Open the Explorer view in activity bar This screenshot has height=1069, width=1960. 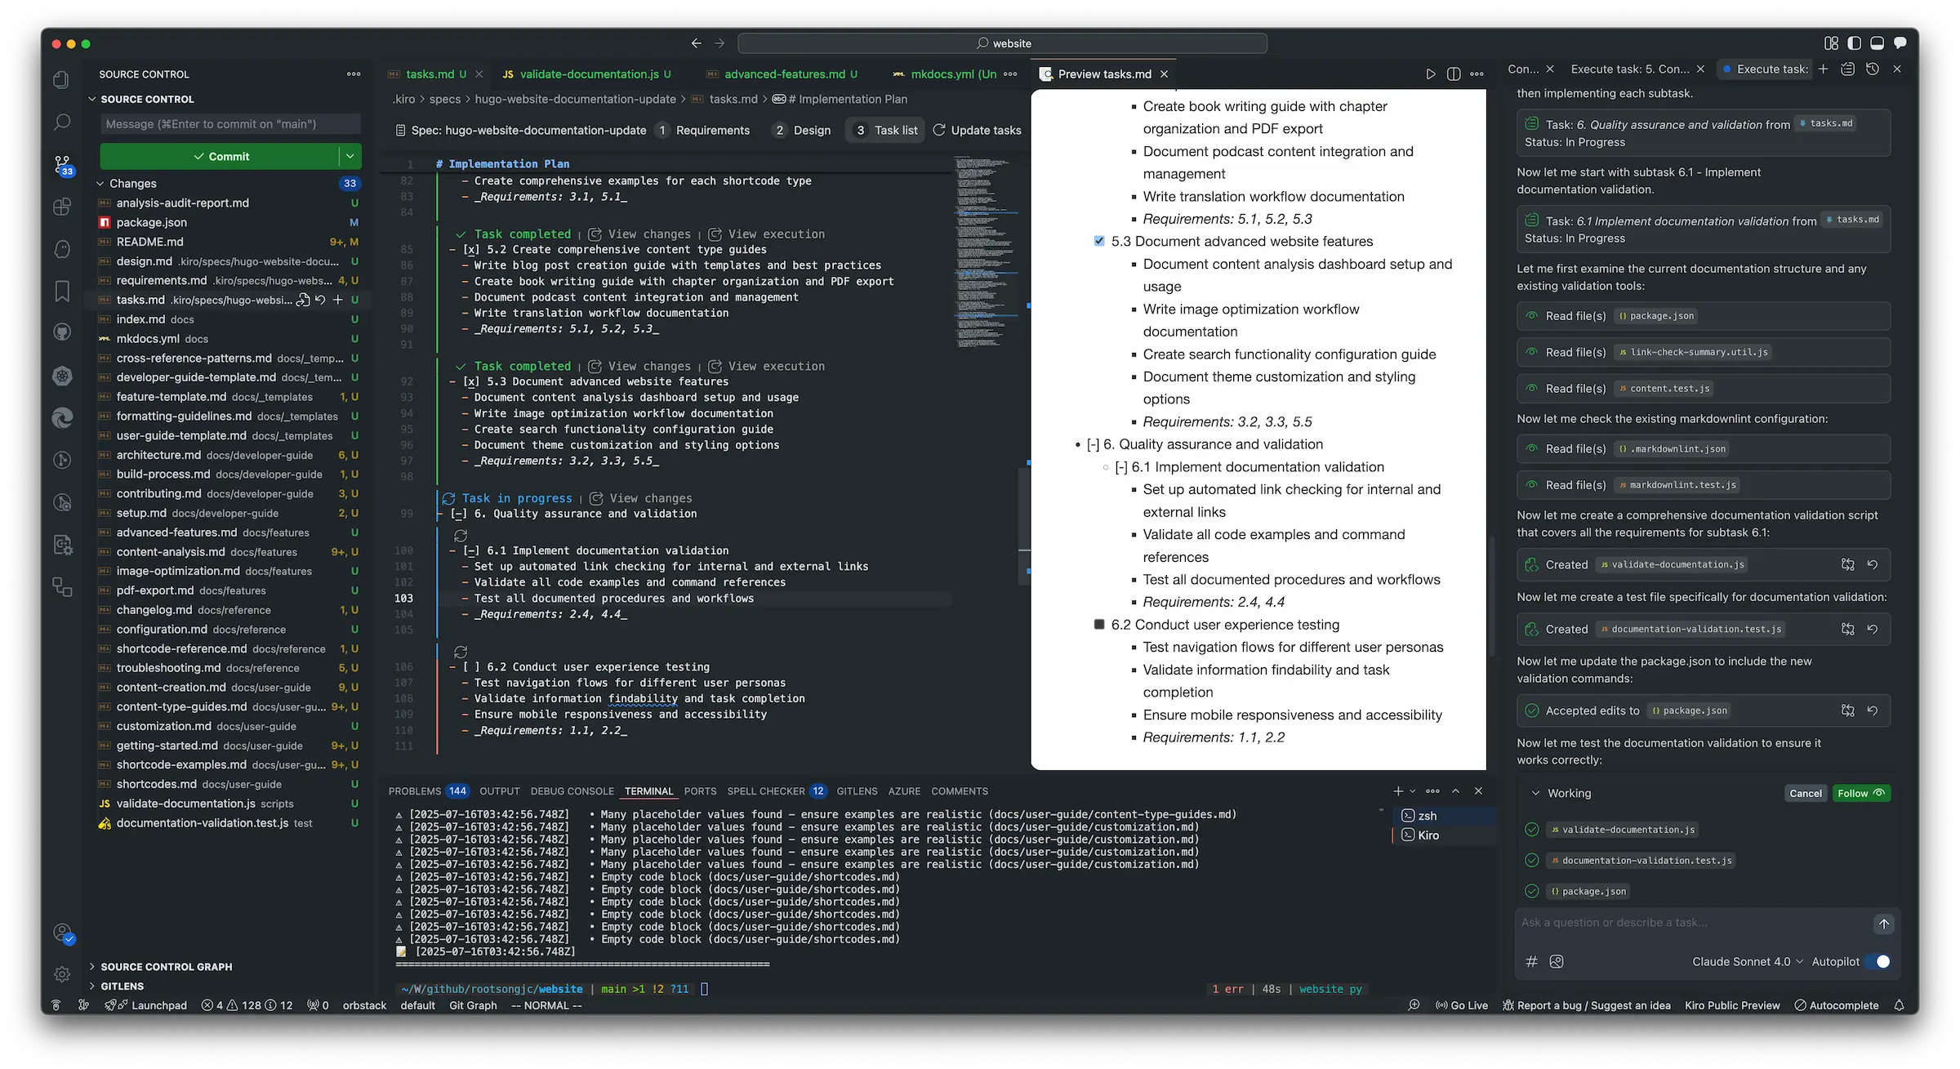[61, 79]
